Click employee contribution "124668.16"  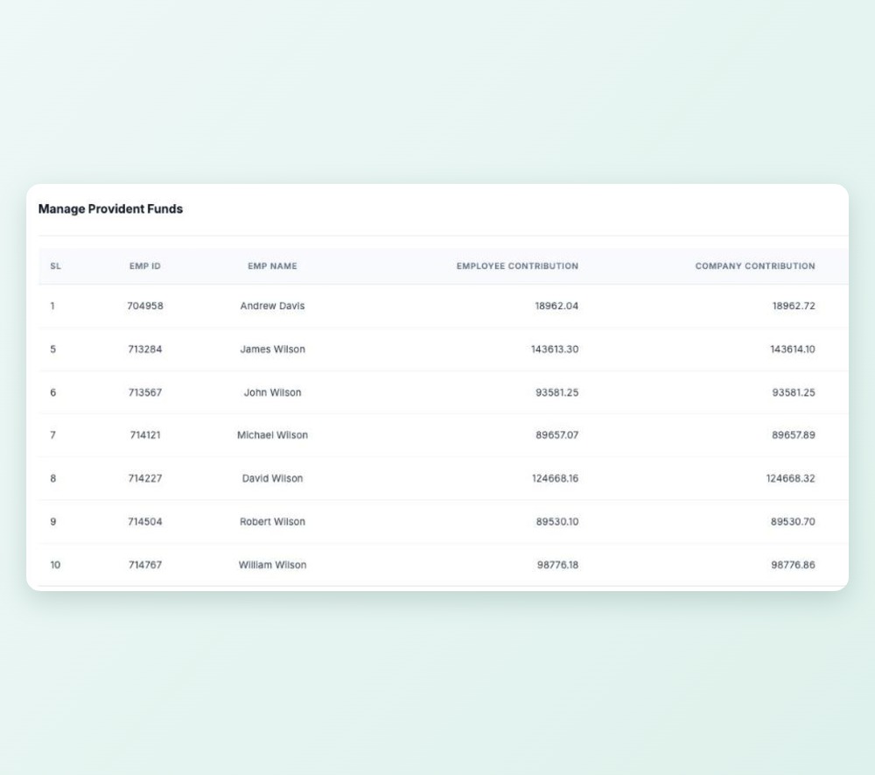[556, 478]
